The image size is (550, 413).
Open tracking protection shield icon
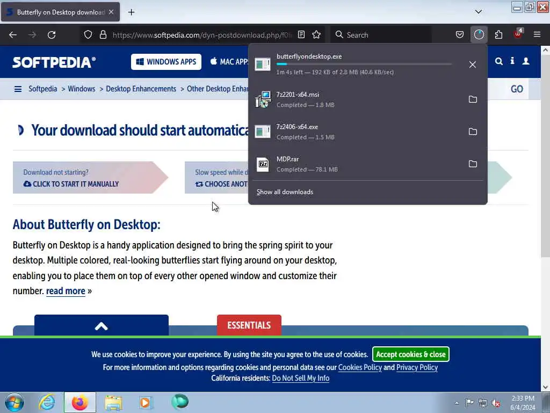click(x=88, y=35)
